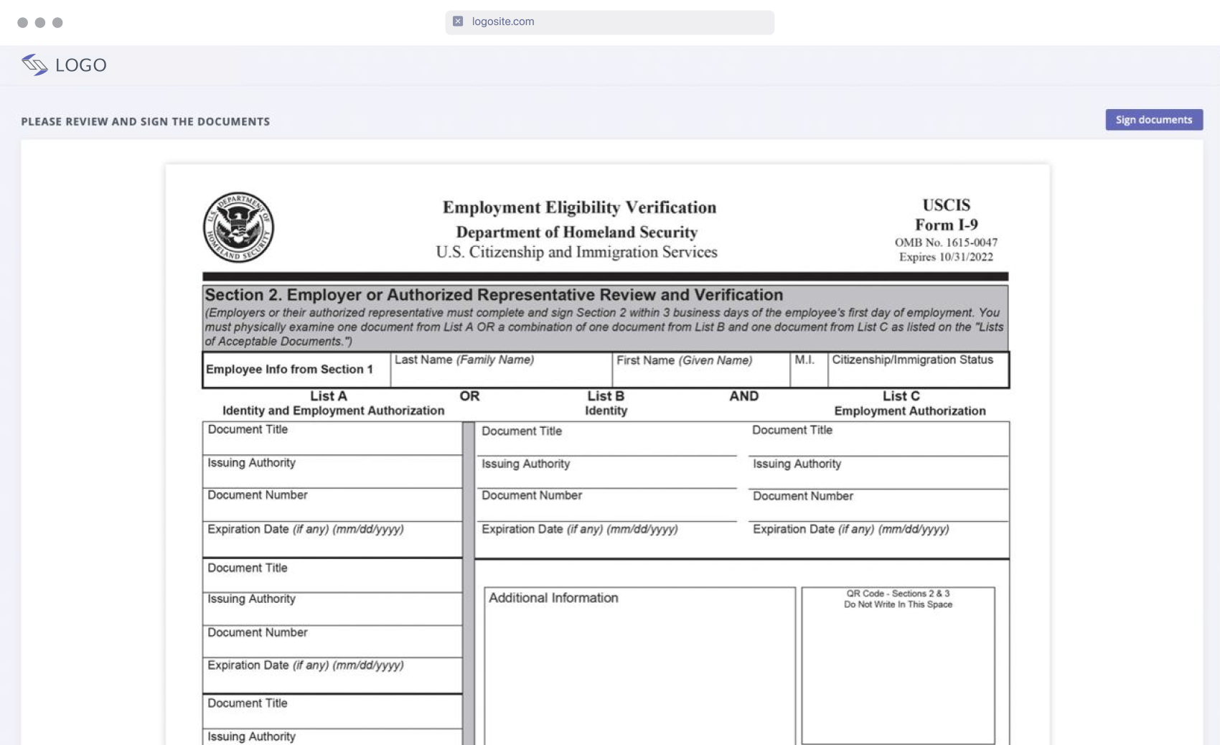The image size is (1220, 745).
Task: Click the List C Expiration Date field
Action: pyautogui.click(x=878, y=540)
